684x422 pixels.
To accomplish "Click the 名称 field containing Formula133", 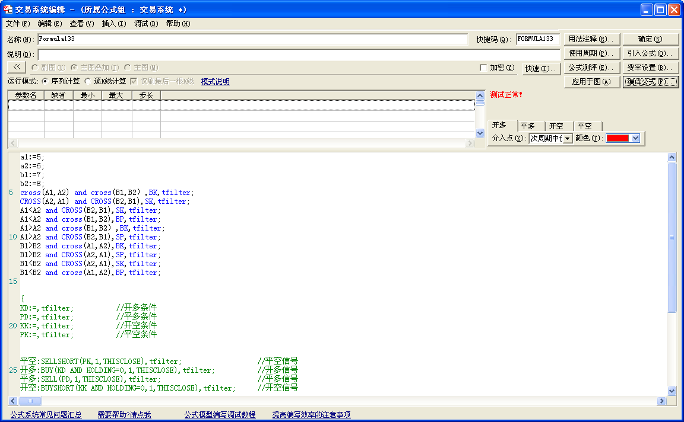I will pos(252,39).
